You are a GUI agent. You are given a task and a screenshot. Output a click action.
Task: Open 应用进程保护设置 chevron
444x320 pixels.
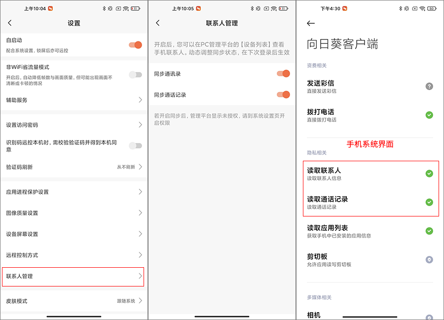pos(140,191)
